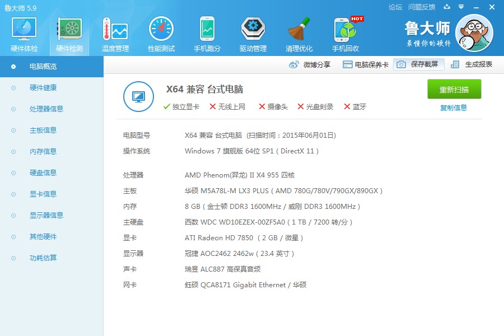Click the 电脑型号 label
Image resolution: width=504 pixels, height=336 pixels.
coord(137,136)
